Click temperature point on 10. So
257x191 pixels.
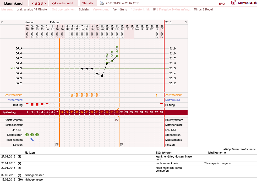[97, 74]
